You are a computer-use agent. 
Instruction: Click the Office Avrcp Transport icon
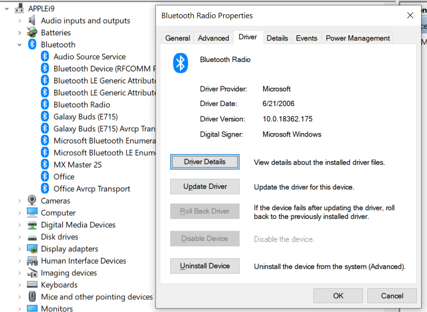(x=45, y=188)
